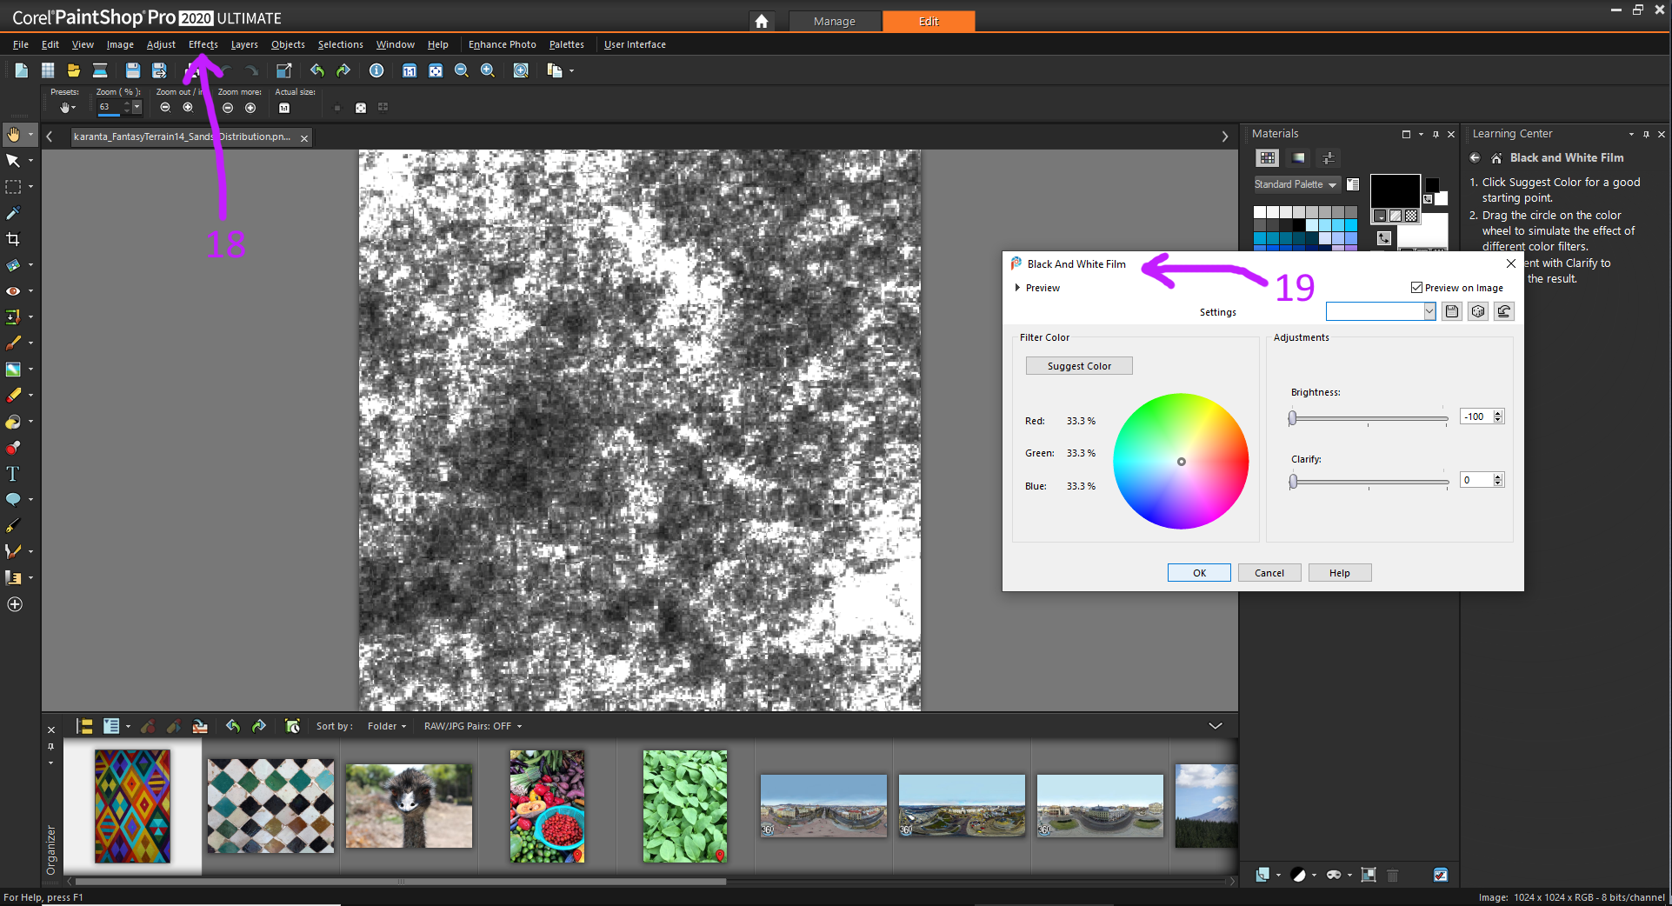Select the Text tool
Viewport: 1672px width, 906px height.
click(13, 474)
